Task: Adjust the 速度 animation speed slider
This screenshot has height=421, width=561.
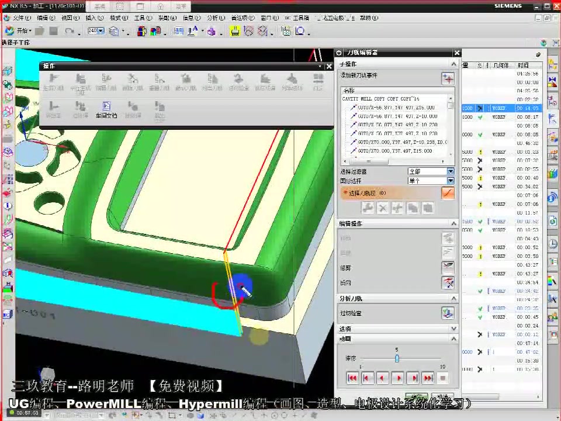Action: point(397,358)
